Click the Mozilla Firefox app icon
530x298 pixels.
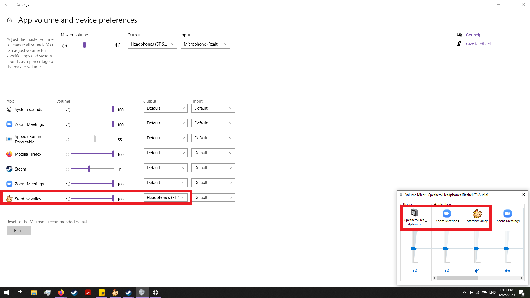pos(9,154)
